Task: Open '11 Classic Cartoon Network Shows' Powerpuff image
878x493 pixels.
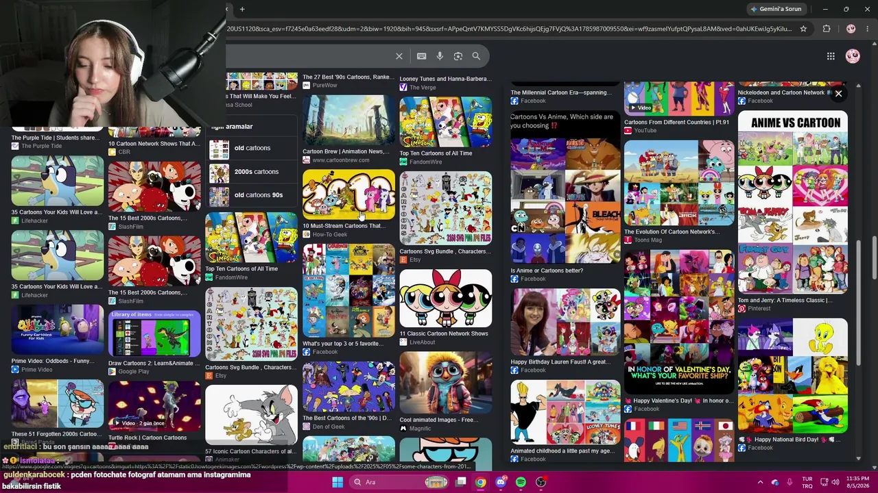Action: click(446, 299)
